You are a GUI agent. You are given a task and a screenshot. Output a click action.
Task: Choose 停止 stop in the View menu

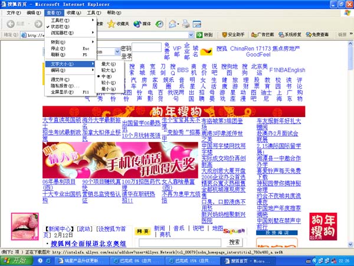tap(71, 48)
